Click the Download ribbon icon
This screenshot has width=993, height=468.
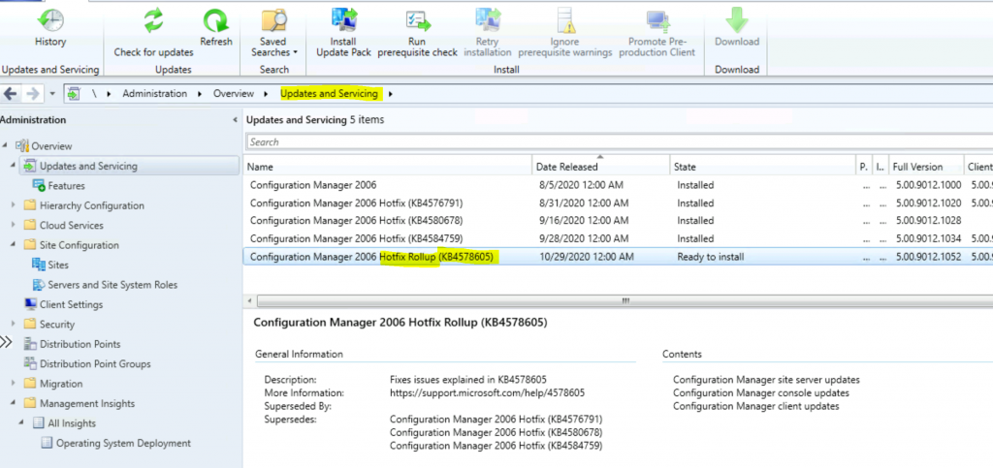737,21
